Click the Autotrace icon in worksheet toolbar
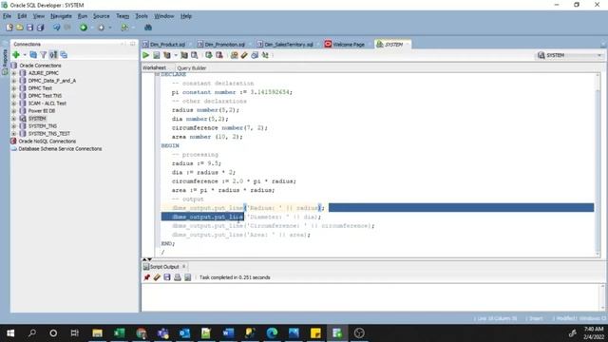Screen dimensions: 608x342 184,55
